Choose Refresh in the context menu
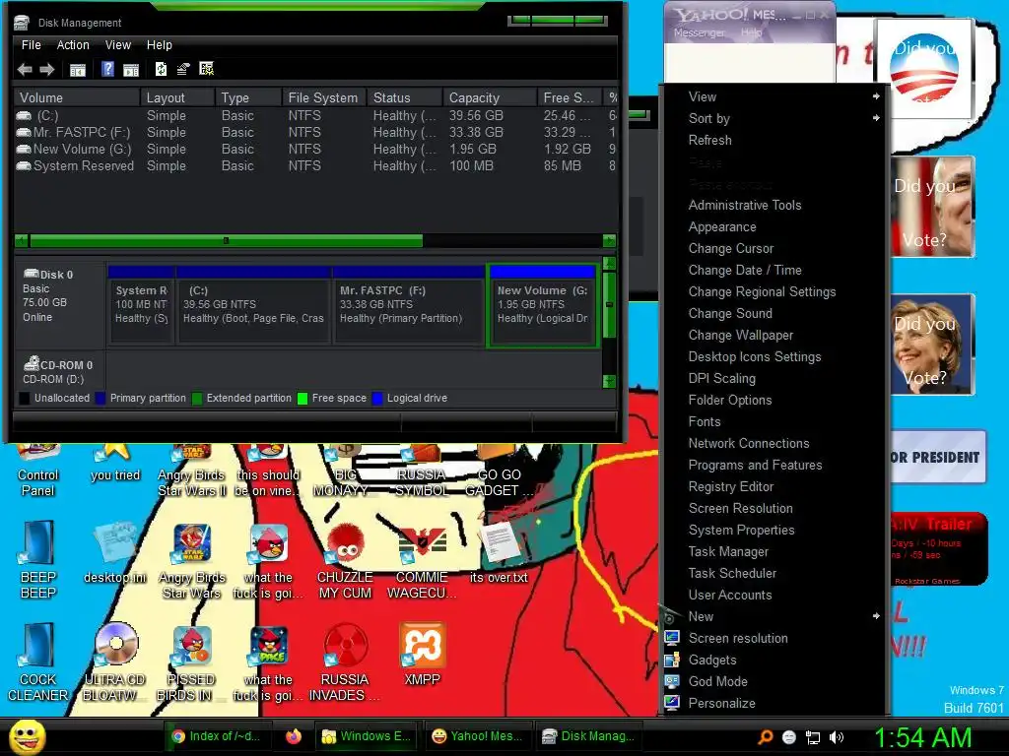Image resolution: width=1009 pixels, height=756 pixels. [x=774, y=140]
